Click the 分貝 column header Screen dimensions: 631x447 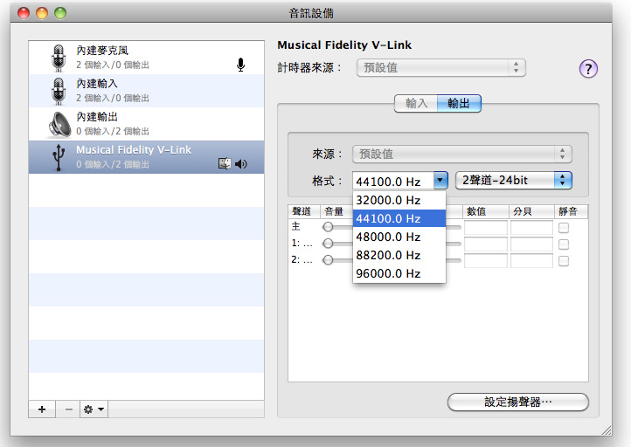(x=531, y=211)
